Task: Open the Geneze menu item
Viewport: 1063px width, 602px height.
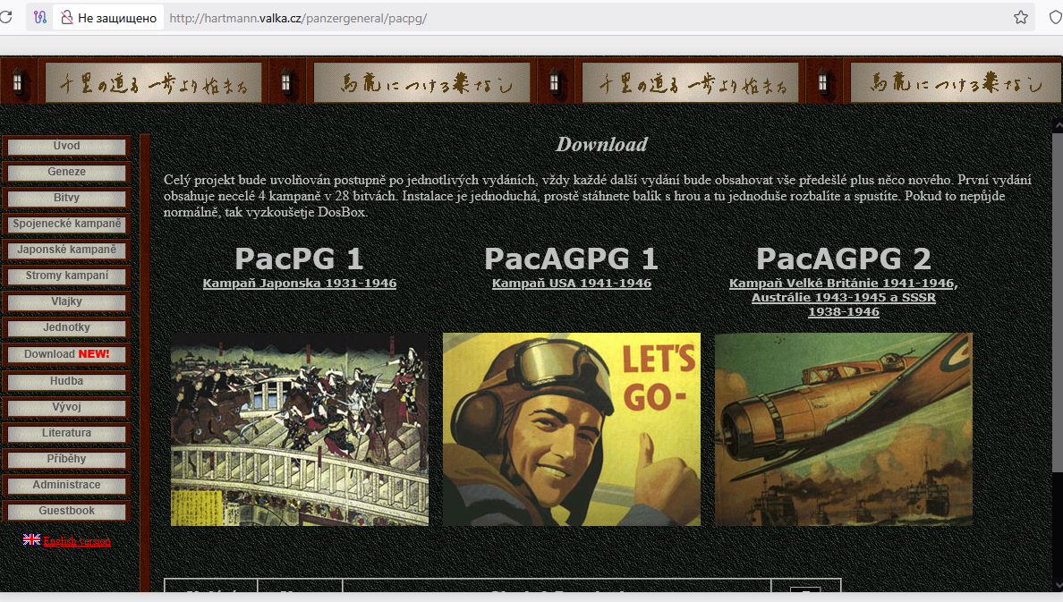Action: (66, 173)
